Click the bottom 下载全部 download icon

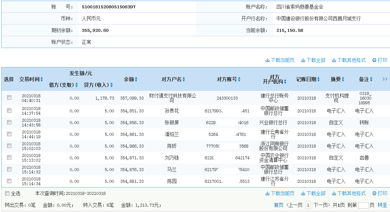click(x=303, y=193)
